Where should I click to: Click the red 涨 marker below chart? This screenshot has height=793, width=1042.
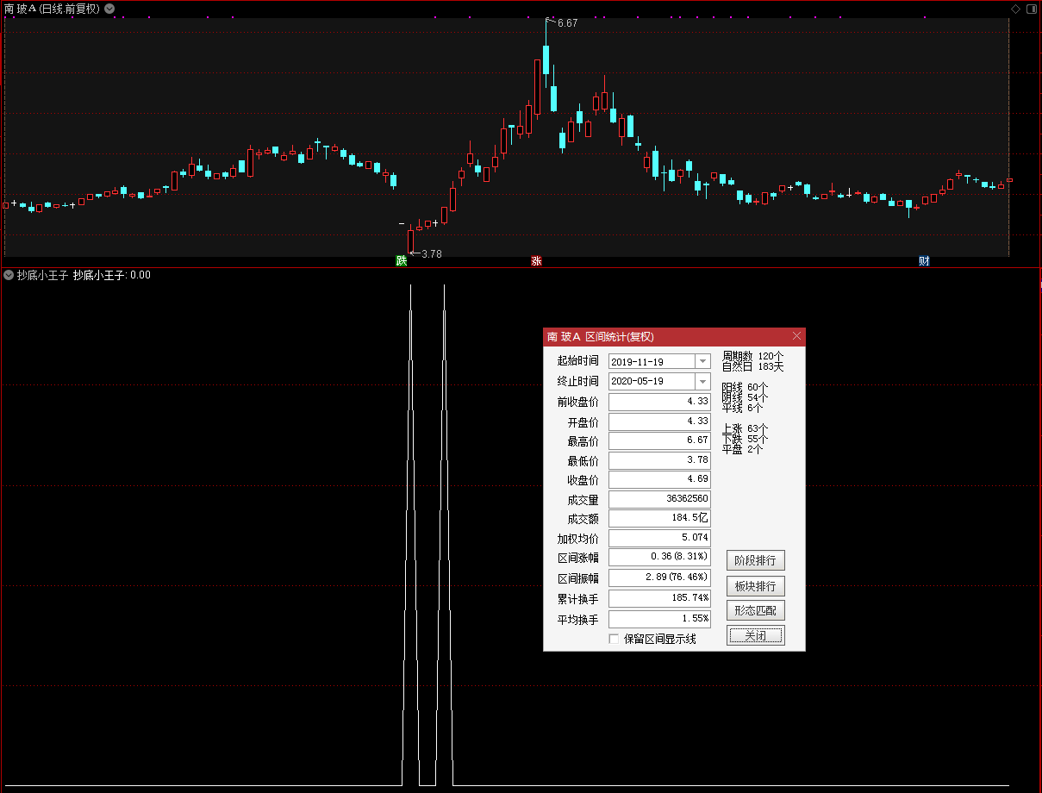(x=536, y=261)
